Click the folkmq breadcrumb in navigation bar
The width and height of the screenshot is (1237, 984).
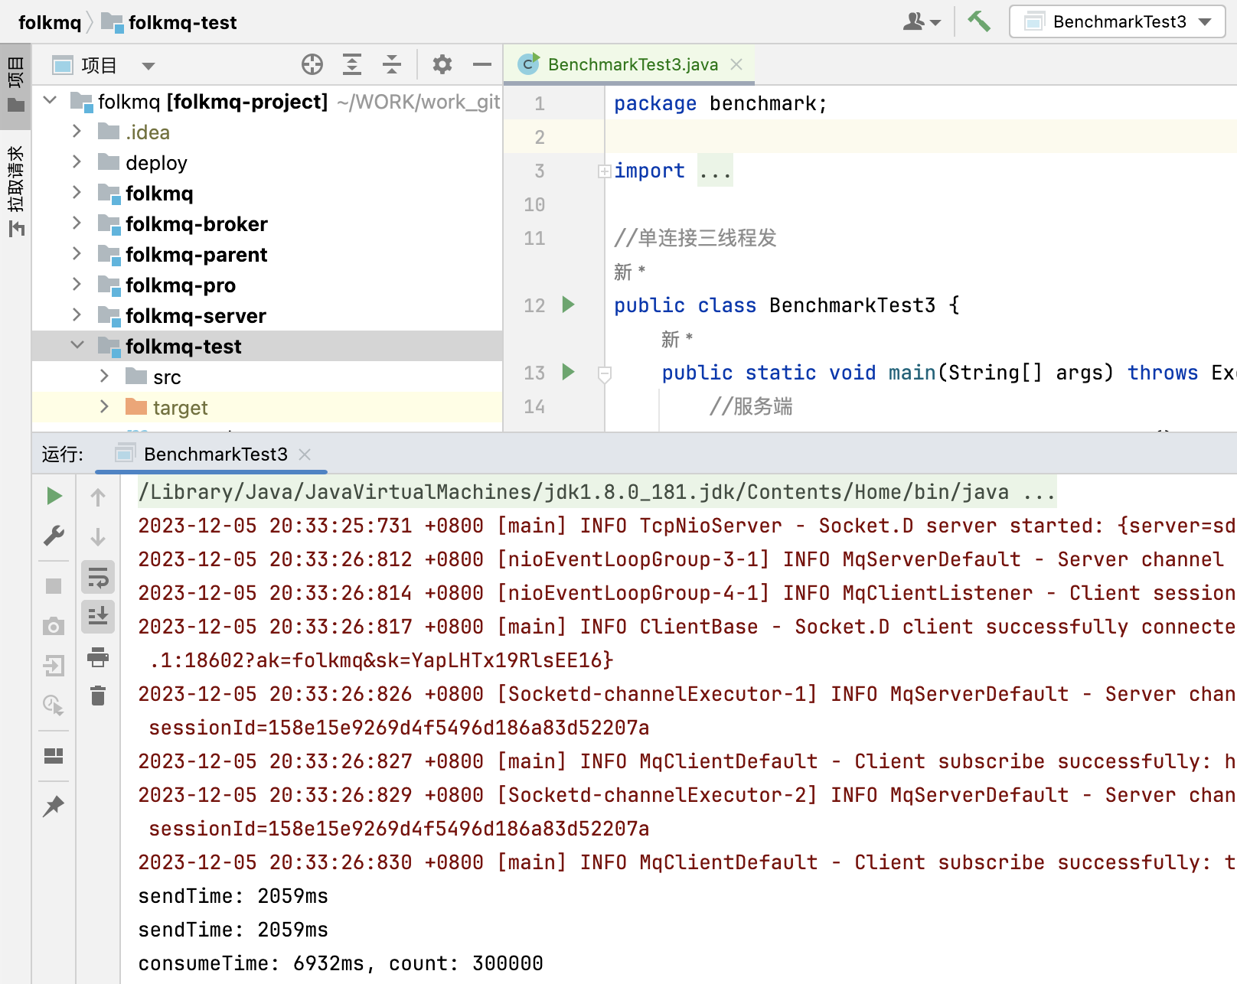(50, 22)
